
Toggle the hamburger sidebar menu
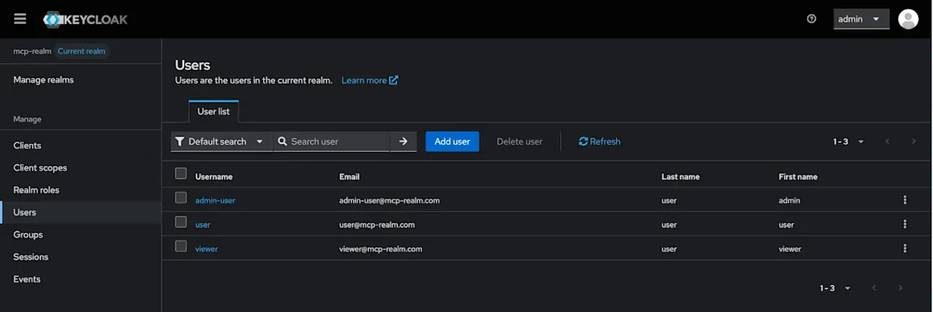(20, 19)
